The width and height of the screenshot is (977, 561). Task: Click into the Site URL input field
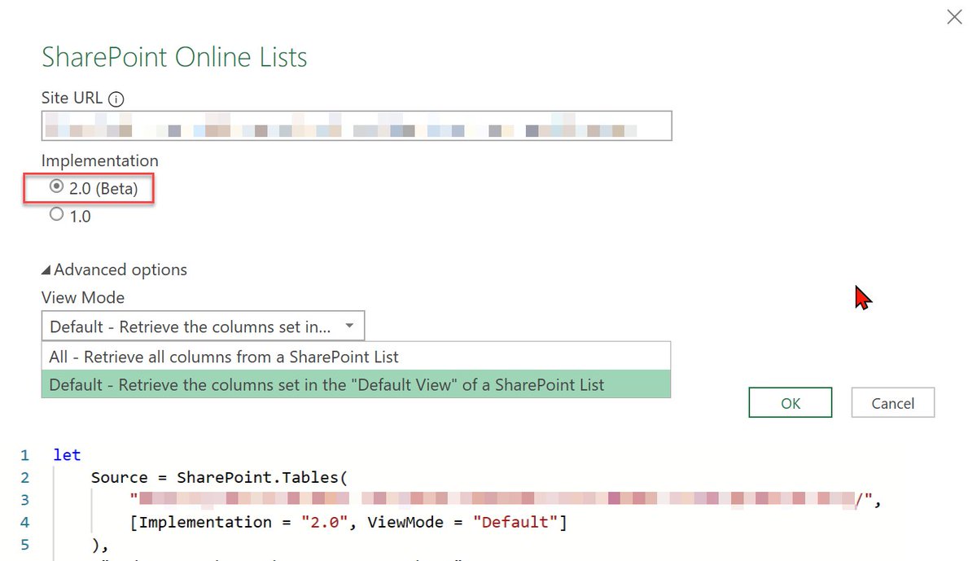click(357, 126)
